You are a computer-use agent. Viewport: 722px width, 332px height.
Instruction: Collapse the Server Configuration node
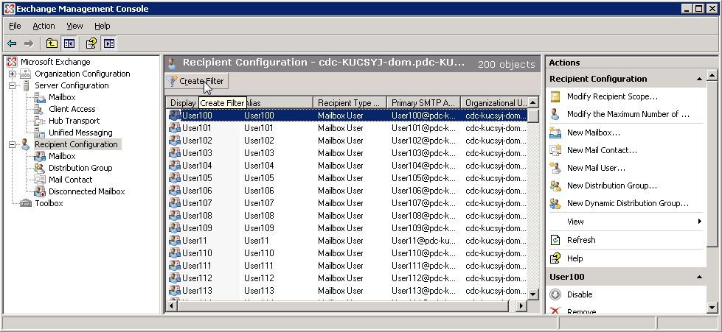point(13,85)
